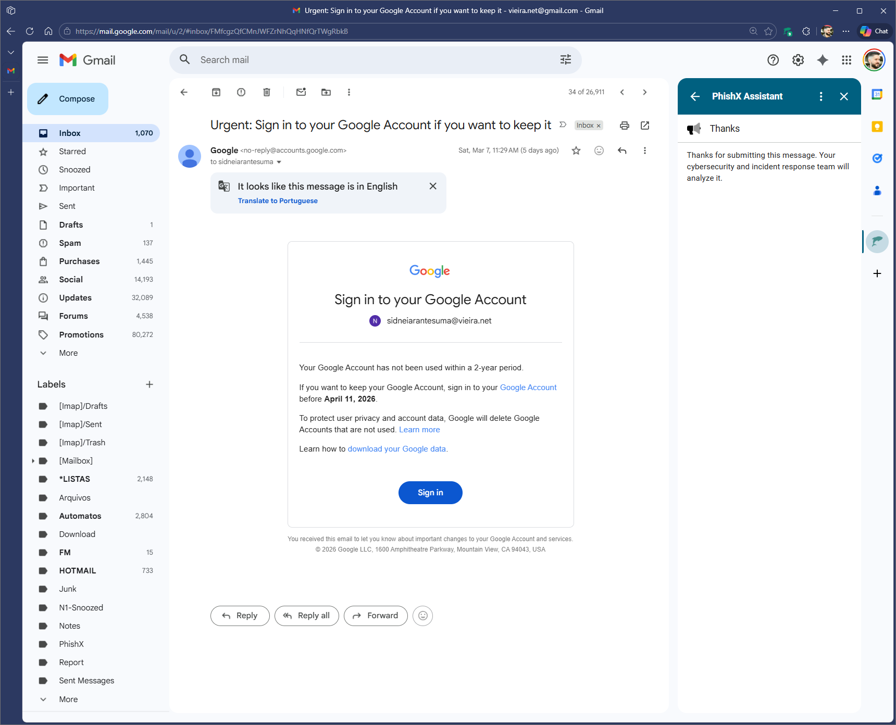The width and height of the screenshot is (896, 725).
Task: Expand recipient details under sender name
Action: (280, 161)
